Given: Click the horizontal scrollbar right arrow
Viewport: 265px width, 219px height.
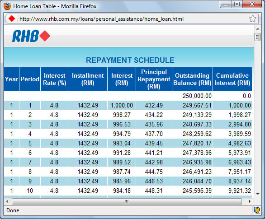Looking at the screenshot, I should click(250, 201).
